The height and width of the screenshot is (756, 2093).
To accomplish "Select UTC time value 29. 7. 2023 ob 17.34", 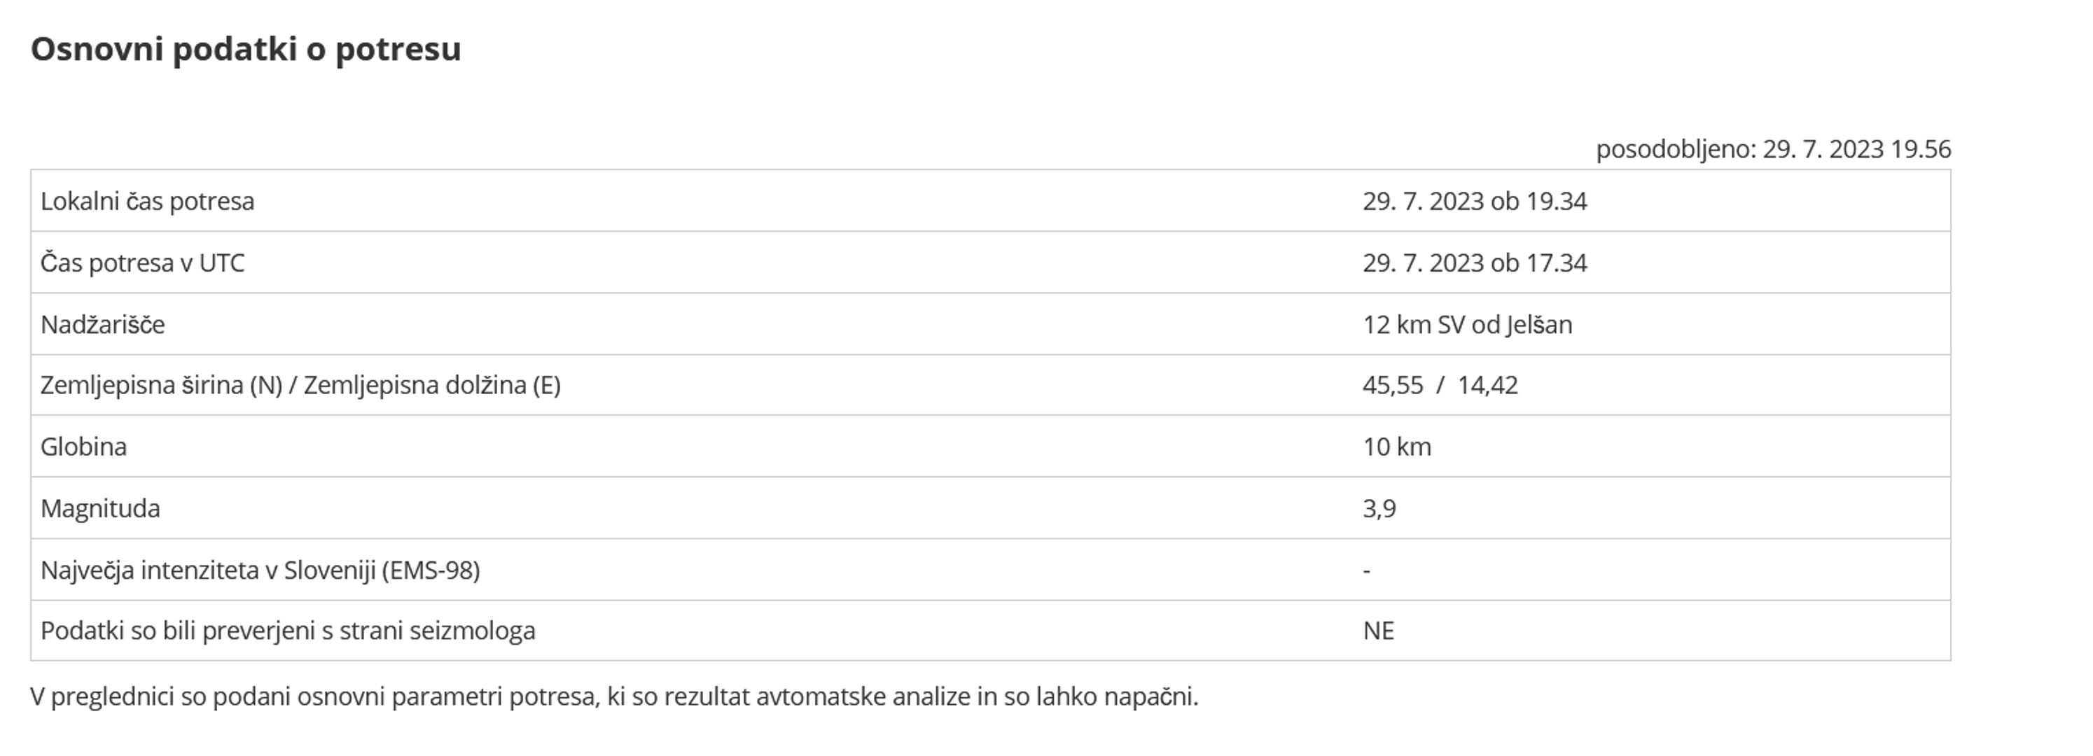I will 1474,263.
